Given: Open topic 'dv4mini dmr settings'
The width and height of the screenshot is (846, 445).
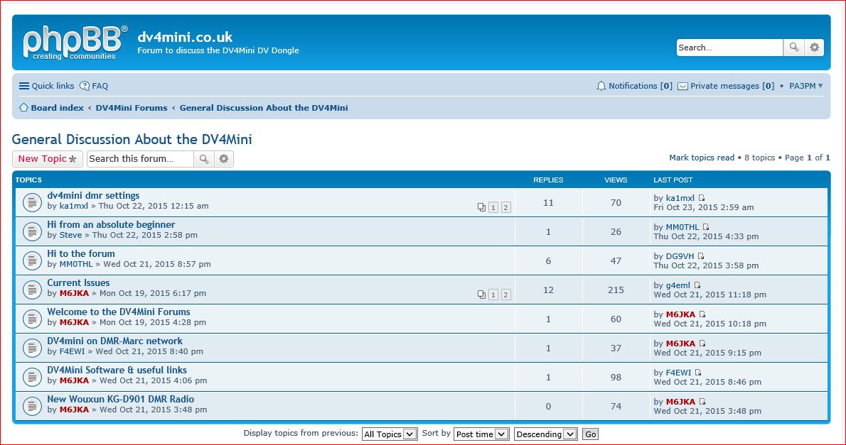Looking at the screenshot, I should point(93,196).
